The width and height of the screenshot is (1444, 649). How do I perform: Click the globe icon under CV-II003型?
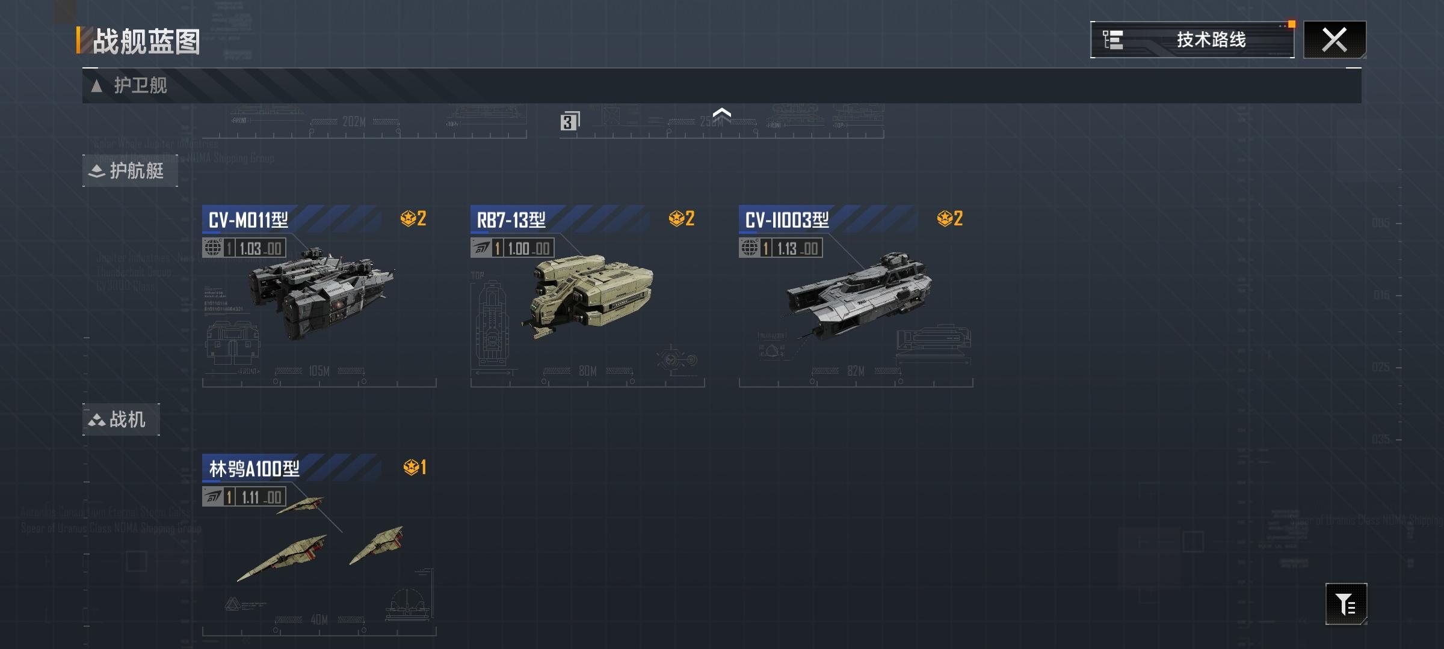749,248
